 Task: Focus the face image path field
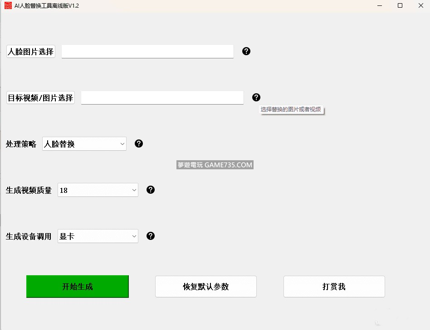coord(147,52)
